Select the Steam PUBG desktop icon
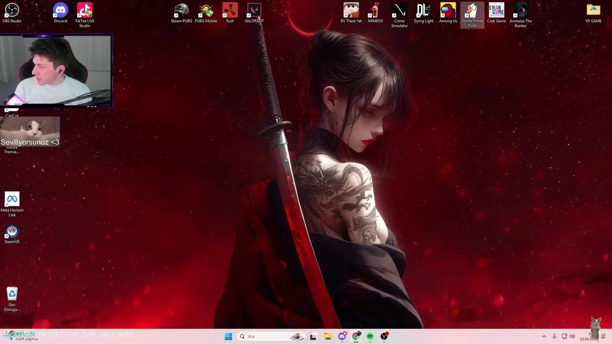Image resolution: width=612 pixels, height=344 pixels. pyautogui.click(x=182, y=13)
